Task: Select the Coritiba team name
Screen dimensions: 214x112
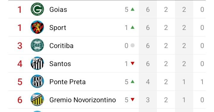Action: click(62, 46)
